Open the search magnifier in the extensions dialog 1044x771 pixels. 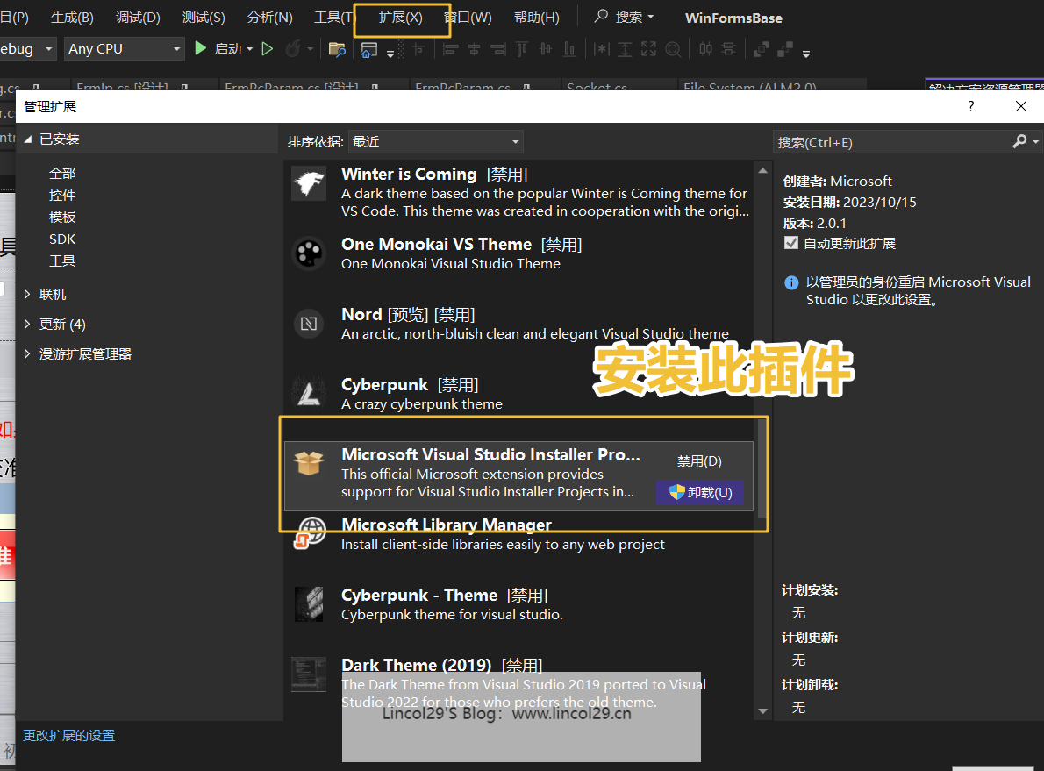(1019, 141)
